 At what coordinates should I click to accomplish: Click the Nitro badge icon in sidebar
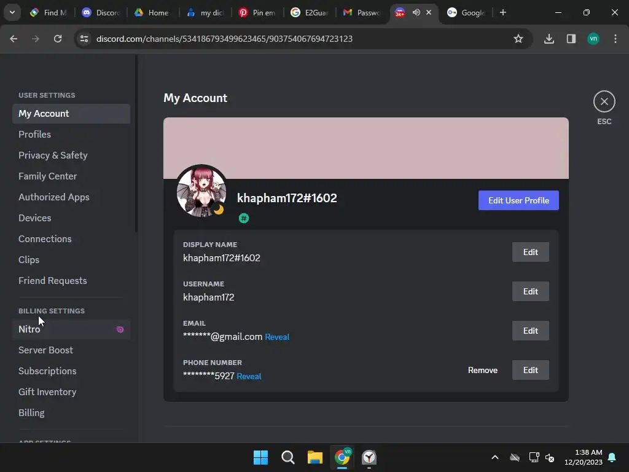120,329
